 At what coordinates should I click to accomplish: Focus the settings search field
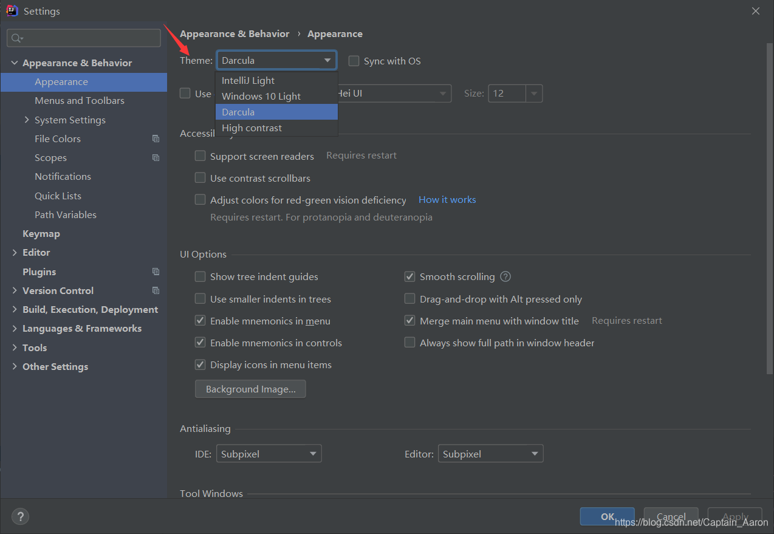pos(84,38)
